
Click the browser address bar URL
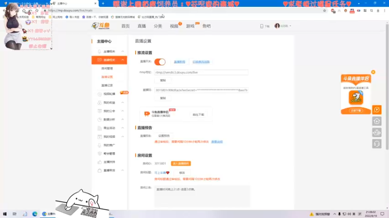71,10
